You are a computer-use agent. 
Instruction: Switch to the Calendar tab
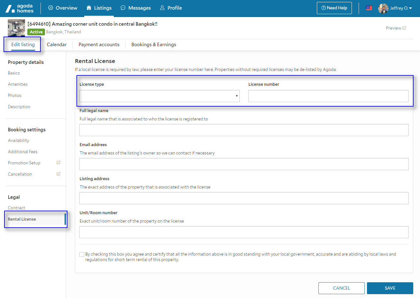pyautogui.click(x=57, y=45)
